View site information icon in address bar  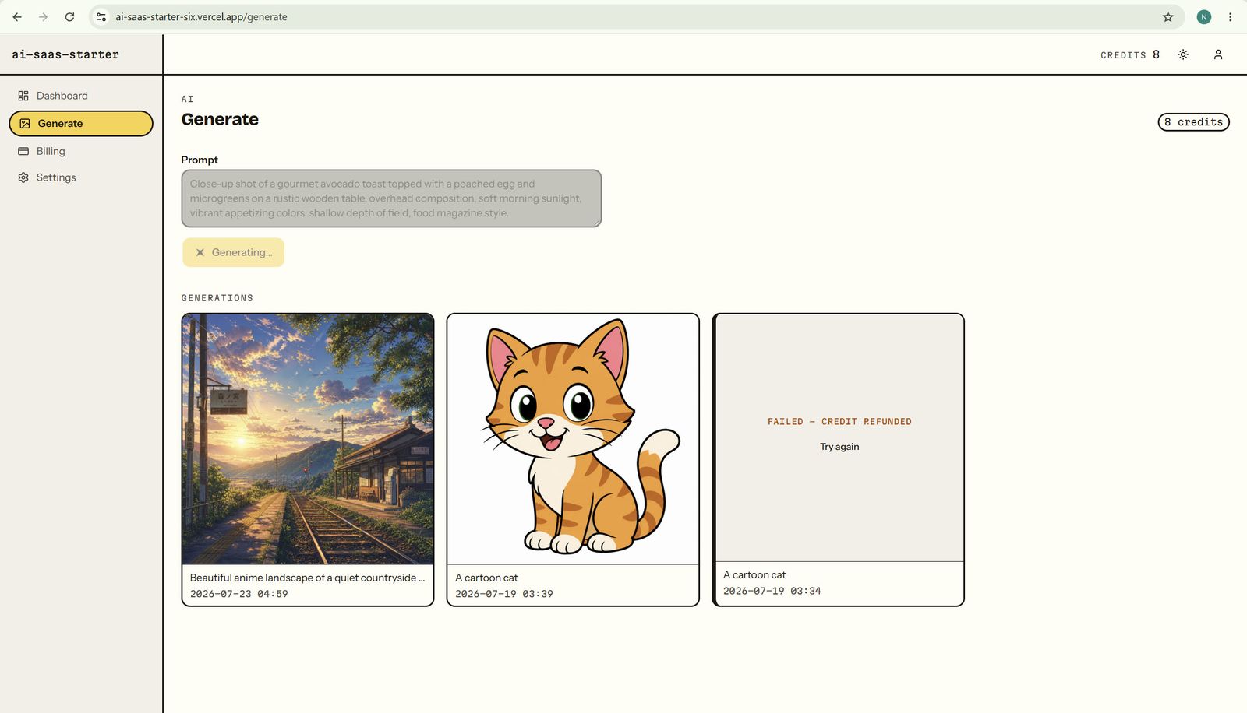101,16
